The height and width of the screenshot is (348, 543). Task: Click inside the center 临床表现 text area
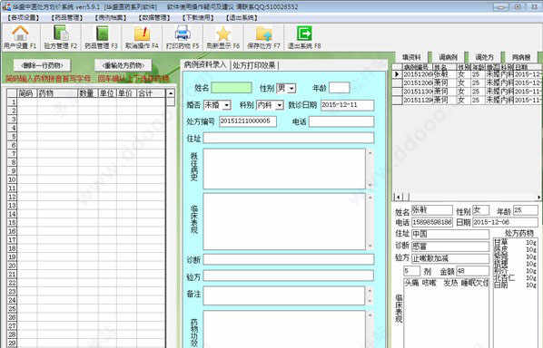pyautogui.click(x=284, y=221)
